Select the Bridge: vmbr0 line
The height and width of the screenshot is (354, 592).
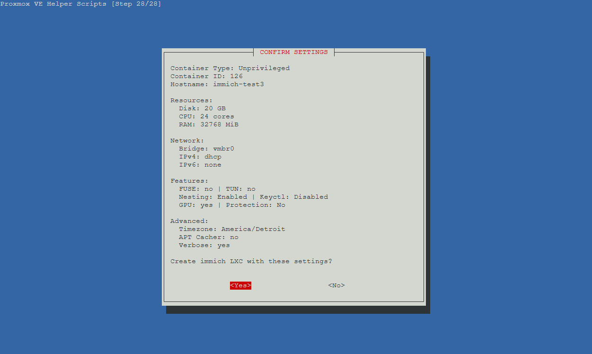click(207, 149)
